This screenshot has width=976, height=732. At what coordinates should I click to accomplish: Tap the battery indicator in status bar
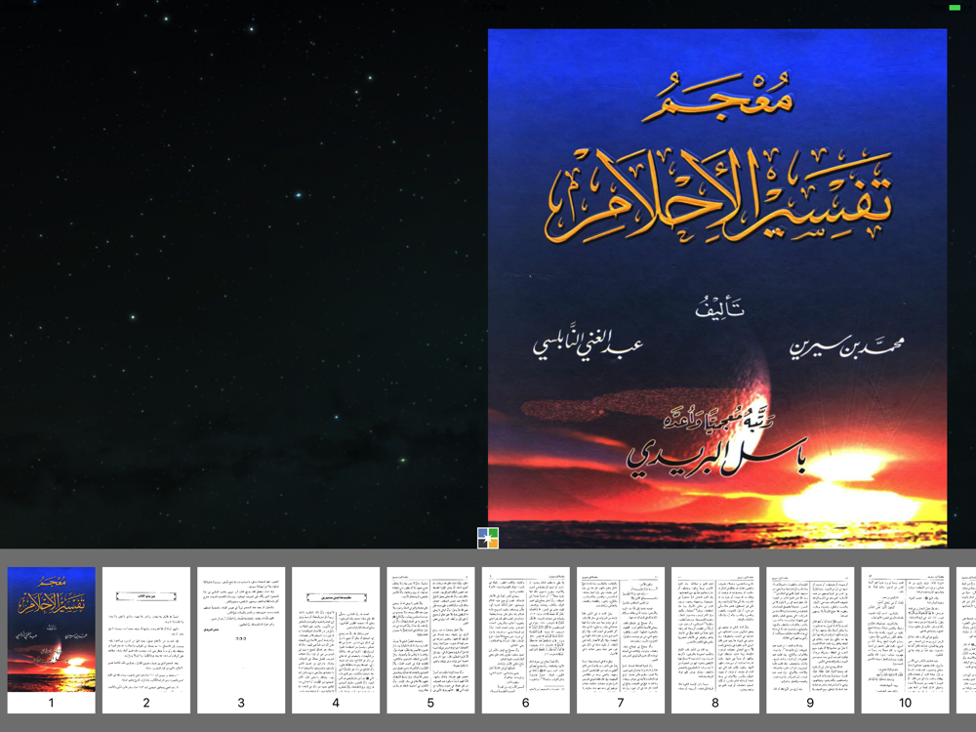tap(955, 8)
